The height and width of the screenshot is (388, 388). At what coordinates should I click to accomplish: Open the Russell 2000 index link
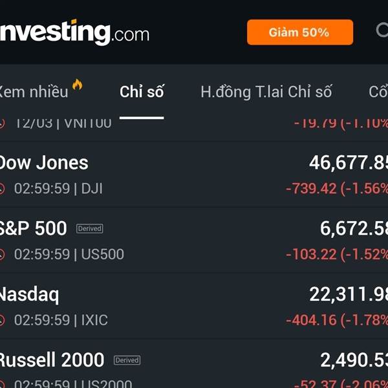coord(52,360)
